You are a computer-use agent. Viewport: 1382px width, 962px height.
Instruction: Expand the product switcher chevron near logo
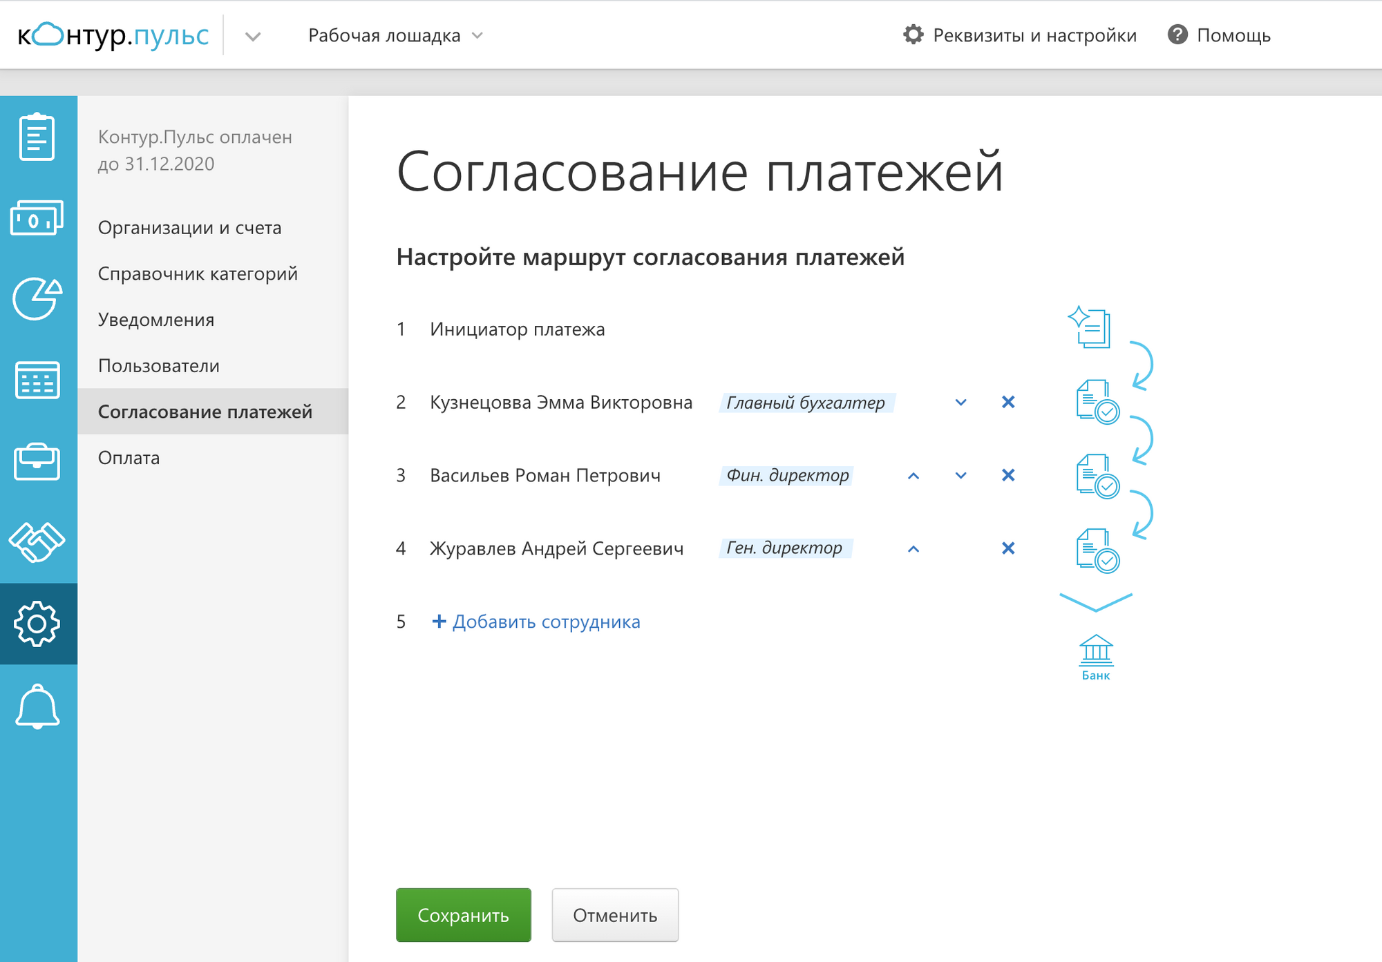point(253,36)
